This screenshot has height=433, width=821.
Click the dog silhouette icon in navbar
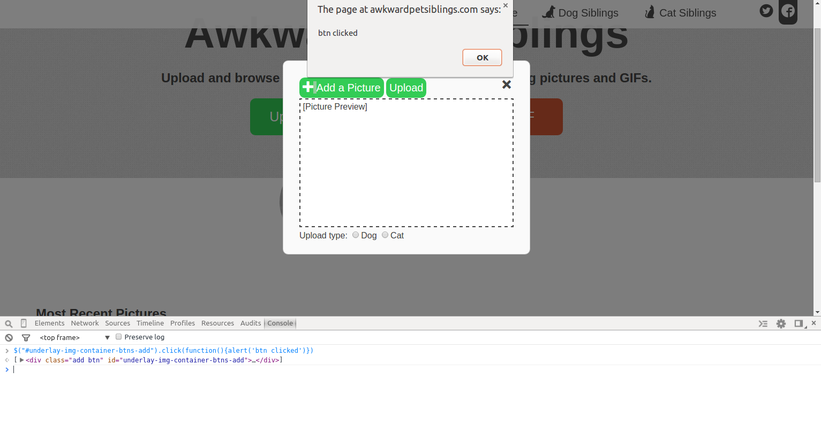coord(549,12)
